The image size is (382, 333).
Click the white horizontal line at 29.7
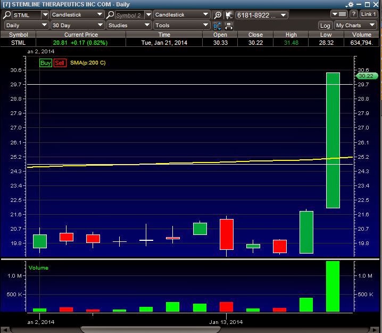pyautogui.click(x=190, y=84)
